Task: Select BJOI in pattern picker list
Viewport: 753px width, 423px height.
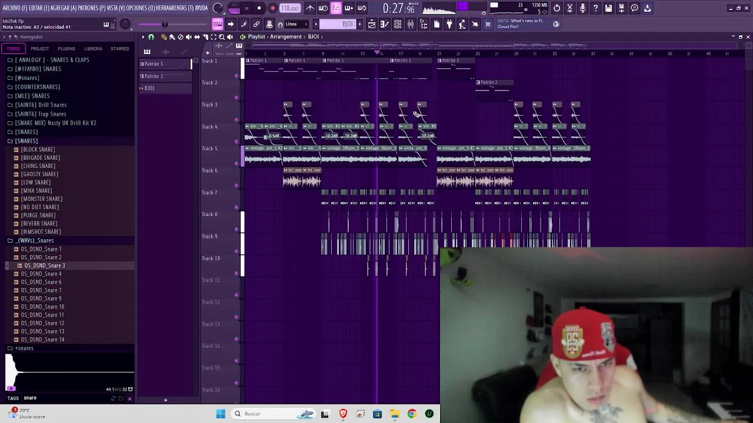Action: tap(165, 89)
